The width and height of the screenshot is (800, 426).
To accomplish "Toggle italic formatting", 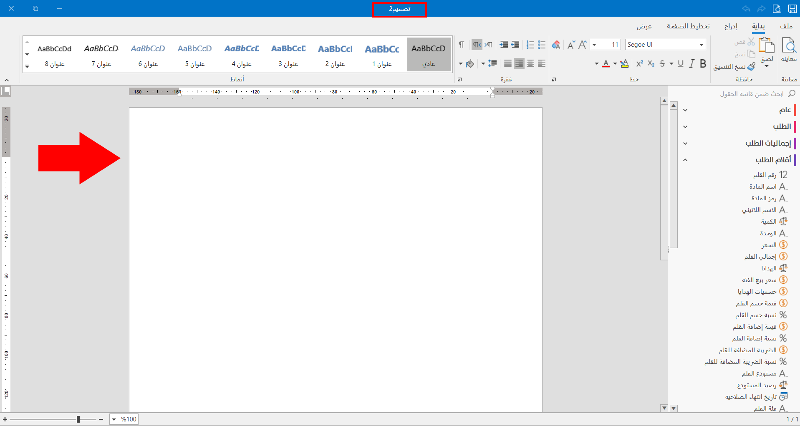I will coord(692,63).
